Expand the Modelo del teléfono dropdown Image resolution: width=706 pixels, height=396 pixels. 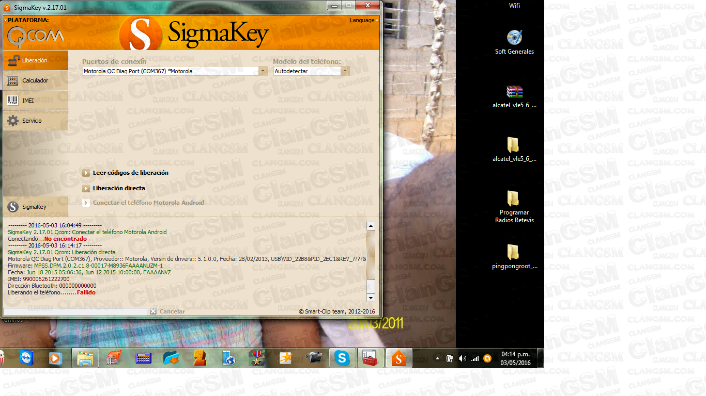point(345,71)
